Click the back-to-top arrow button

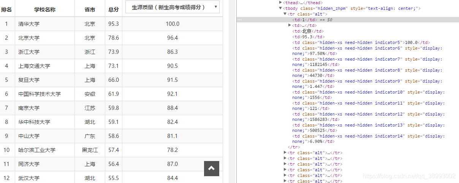[x=212, y=169]
